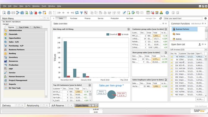Click arrow link for document 222 row

click(x=172, y=62)
